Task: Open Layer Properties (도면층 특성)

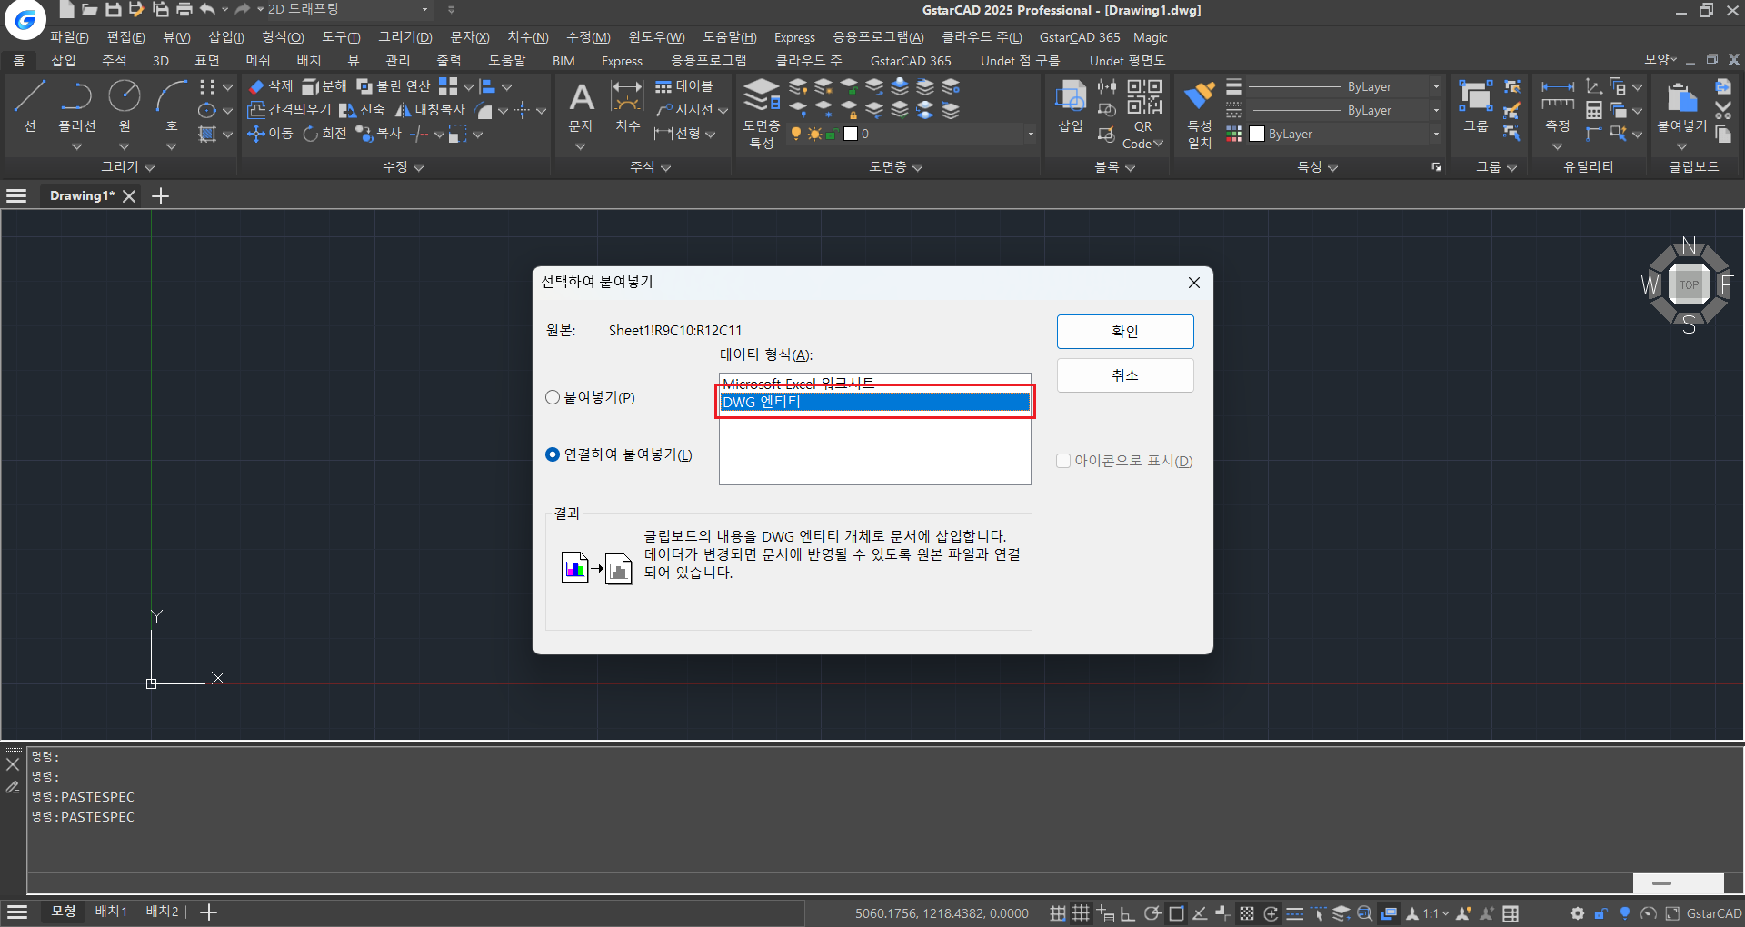Action: click(762, 114)
